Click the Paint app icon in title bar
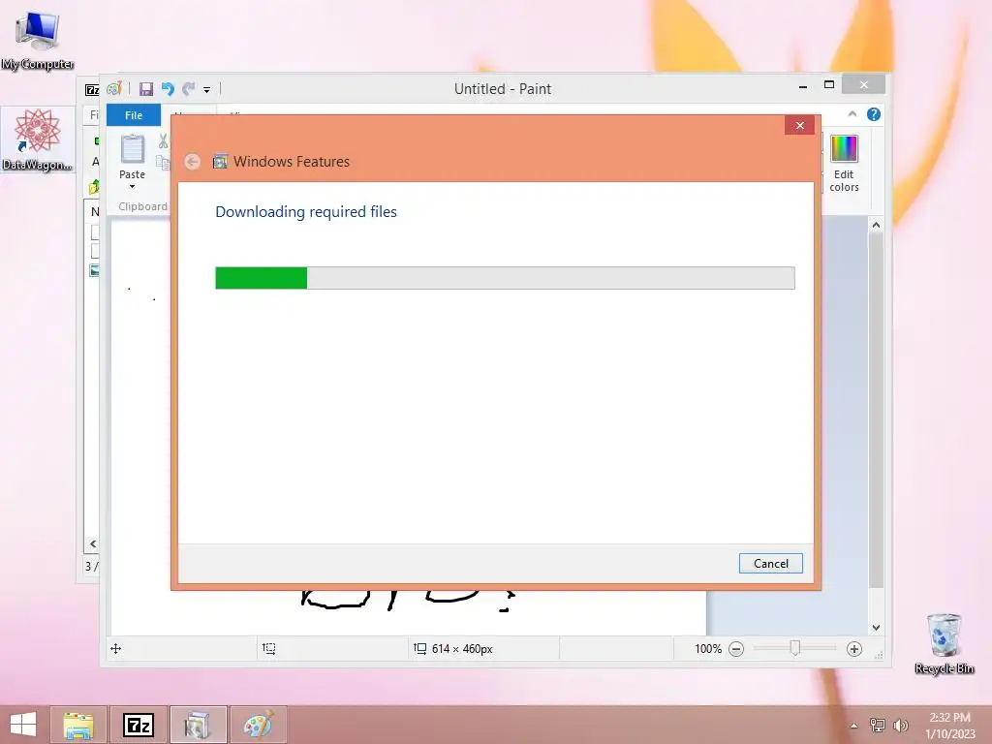 coord(114,89)
